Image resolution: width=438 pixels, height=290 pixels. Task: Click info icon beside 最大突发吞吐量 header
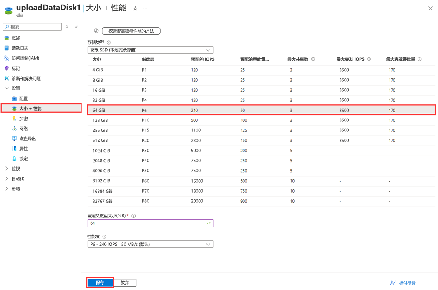click(420, 59)
